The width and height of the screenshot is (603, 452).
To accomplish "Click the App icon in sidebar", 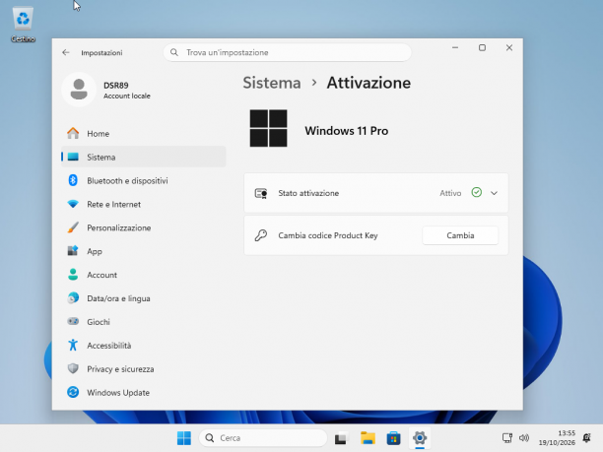I will pyautogui.click(x=73, y=251).
